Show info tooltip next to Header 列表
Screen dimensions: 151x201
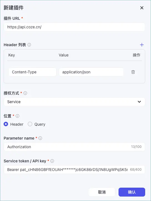point(29,45)
